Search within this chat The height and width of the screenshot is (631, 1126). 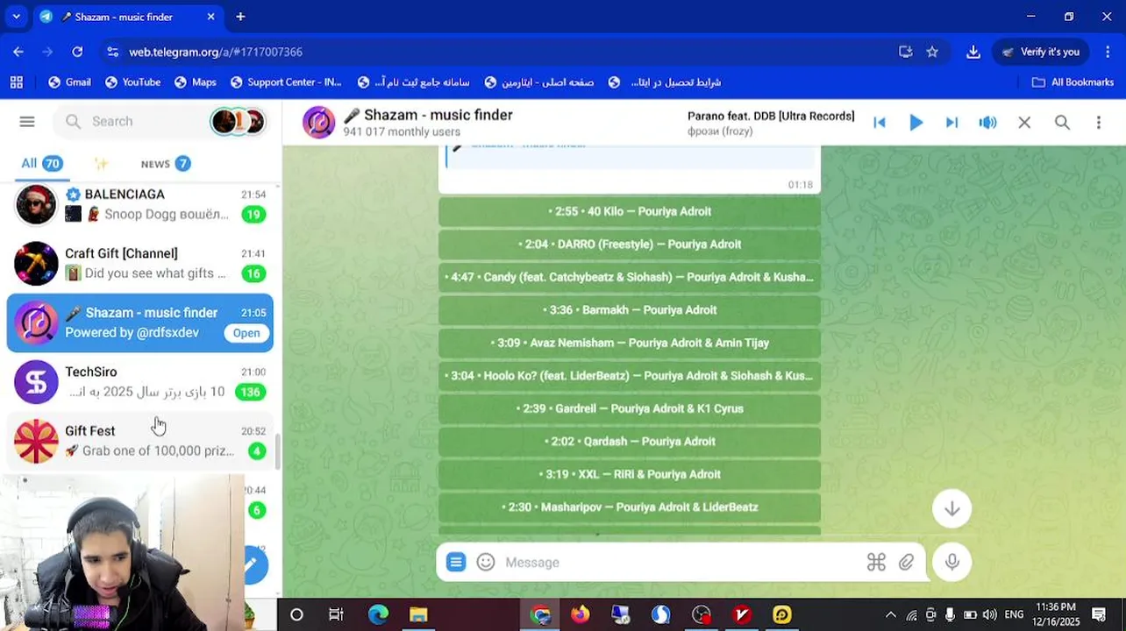(1062, 123)
